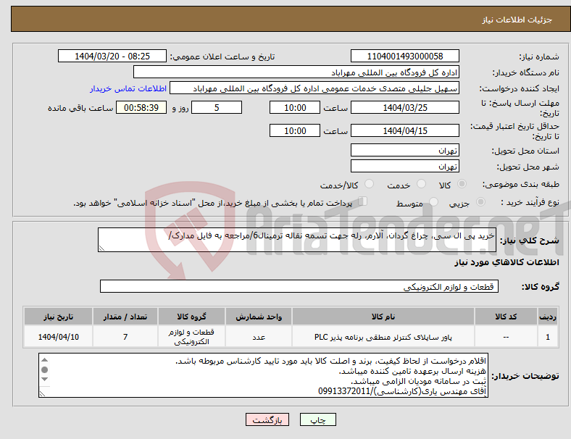This screenshot has width=571, height=439.
Task: Click the delivery province field تهران
Action: pyautogui.click(x=404, y=151)
